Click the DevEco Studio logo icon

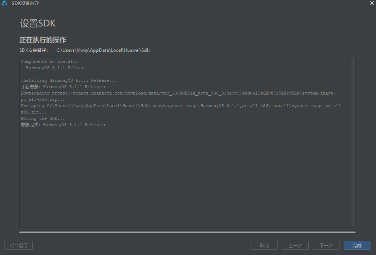click(x=4, y=3)
